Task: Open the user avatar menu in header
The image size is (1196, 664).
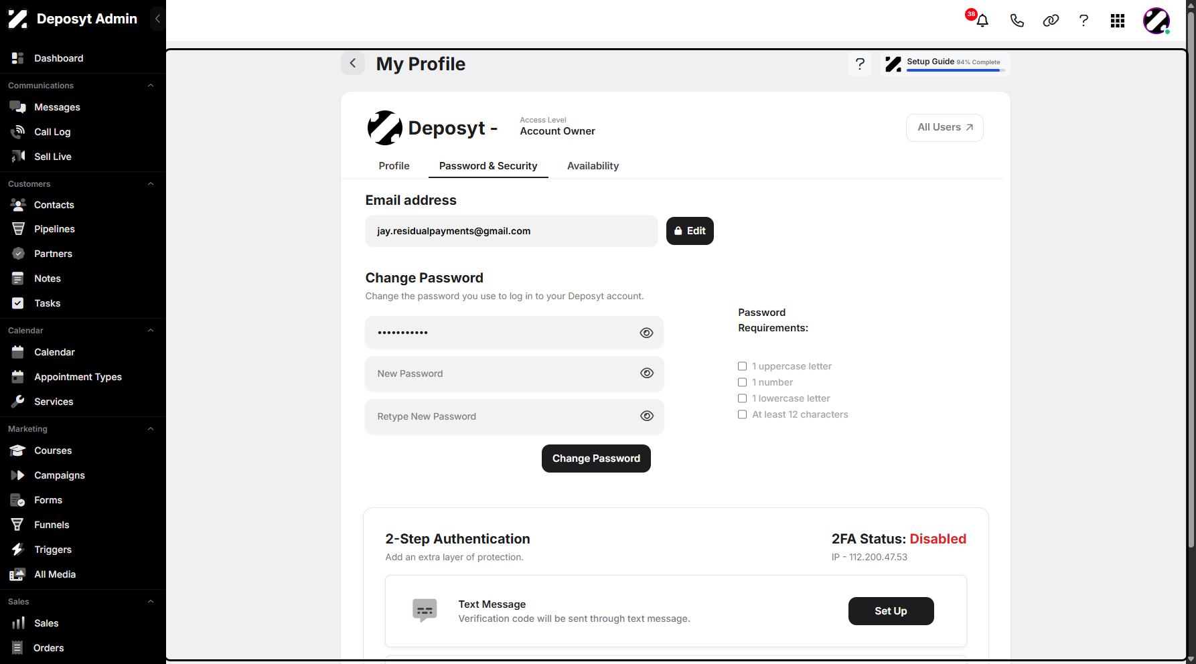Action: (1156, 21)
